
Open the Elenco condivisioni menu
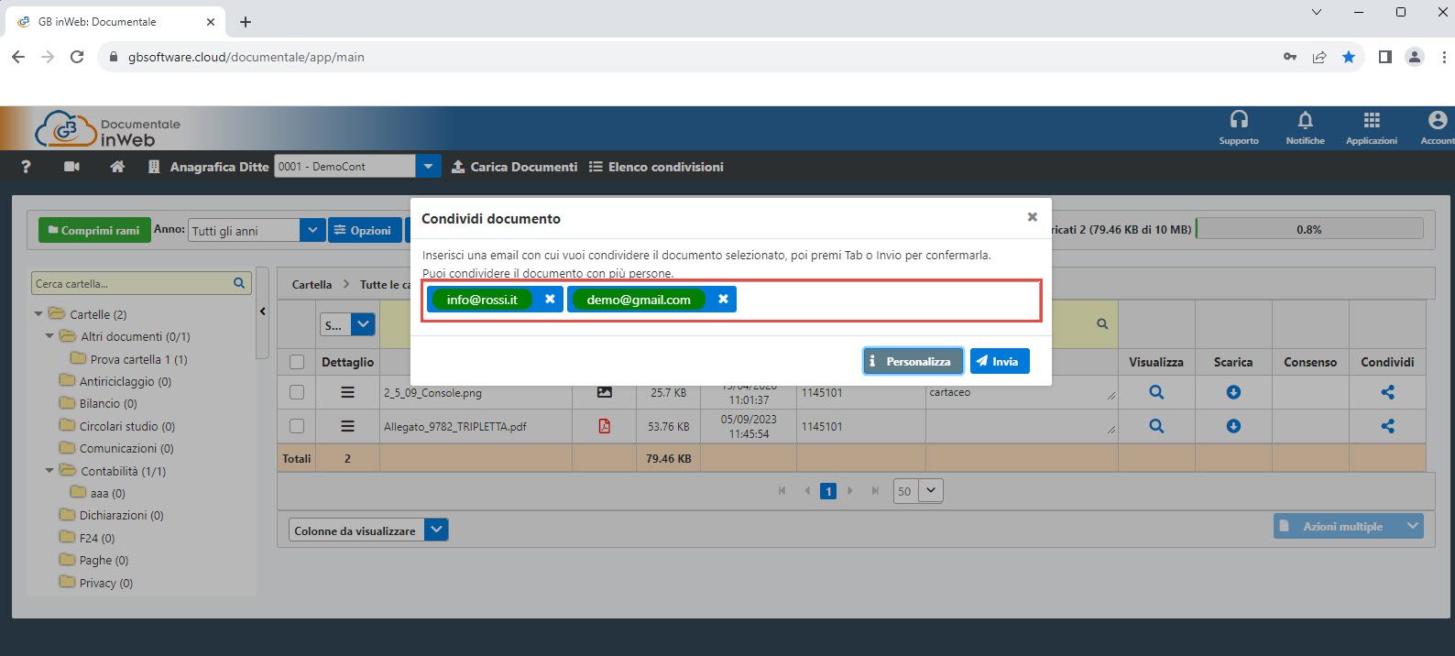[x=656, y=167]
